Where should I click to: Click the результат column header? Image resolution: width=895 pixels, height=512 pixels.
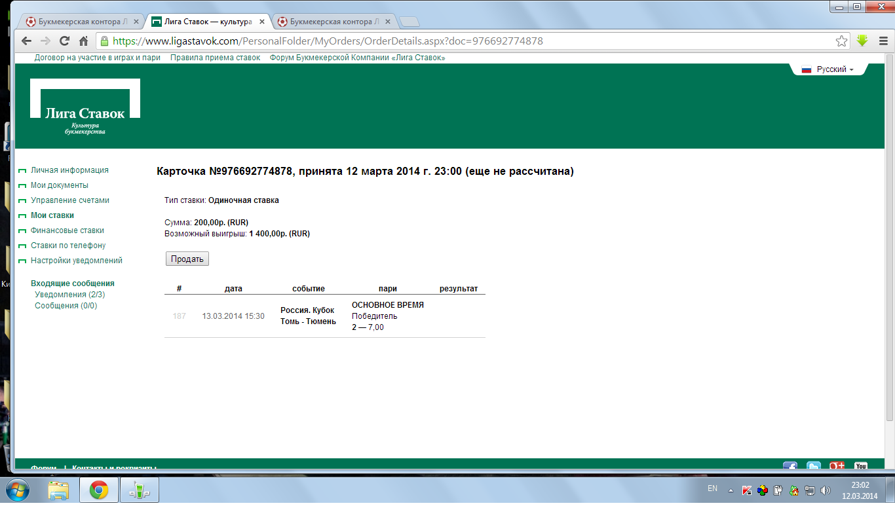tap(459, 289)
